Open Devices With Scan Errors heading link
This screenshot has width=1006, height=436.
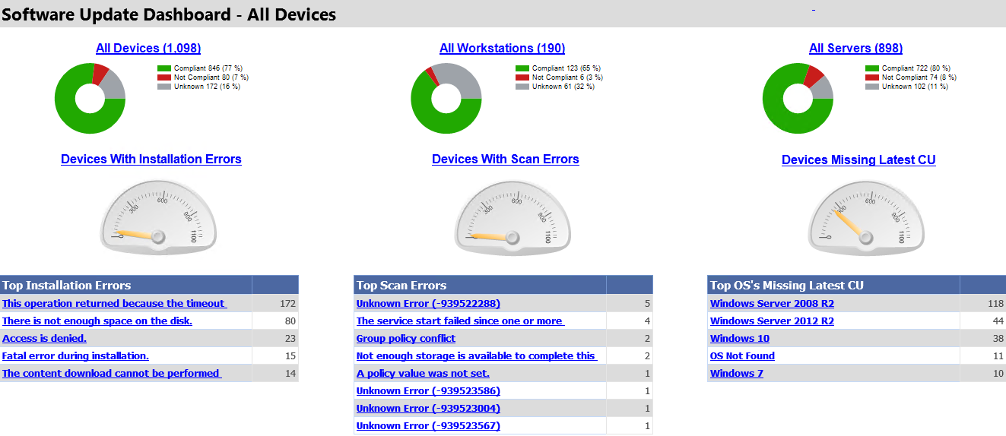point(506,160)
